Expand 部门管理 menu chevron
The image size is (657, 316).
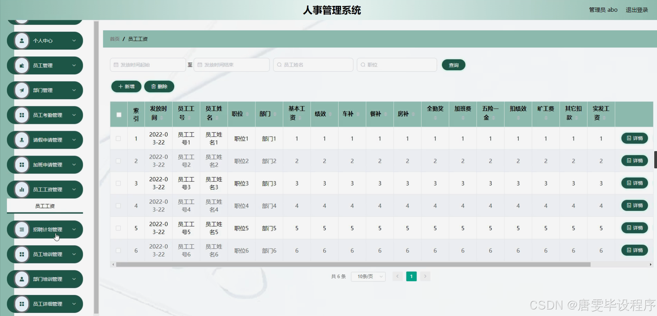74,90
